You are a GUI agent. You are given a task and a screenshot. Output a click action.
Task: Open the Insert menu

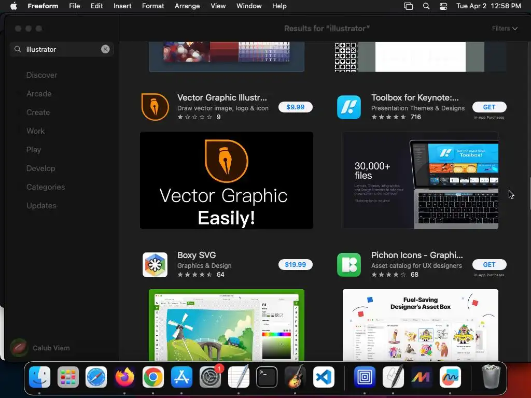(122, 6)
